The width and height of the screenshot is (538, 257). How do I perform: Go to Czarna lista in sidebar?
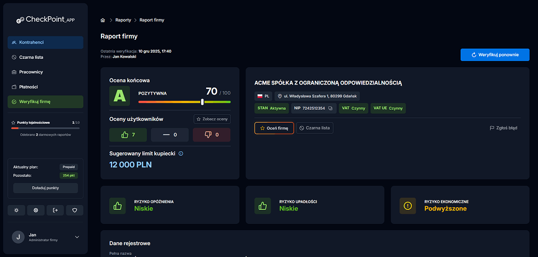point(45,57)
